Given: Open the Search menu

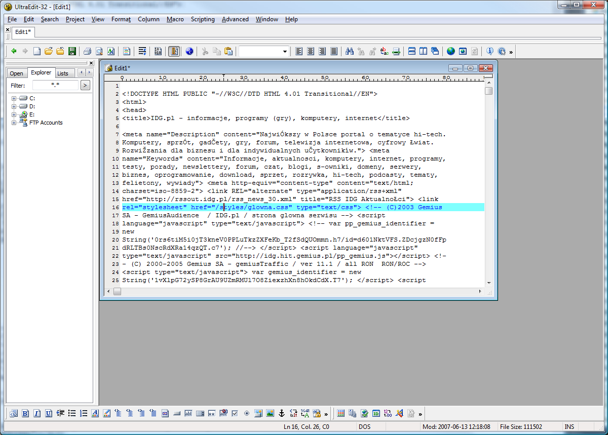Looking at the screenshot, I should (50, 19).
